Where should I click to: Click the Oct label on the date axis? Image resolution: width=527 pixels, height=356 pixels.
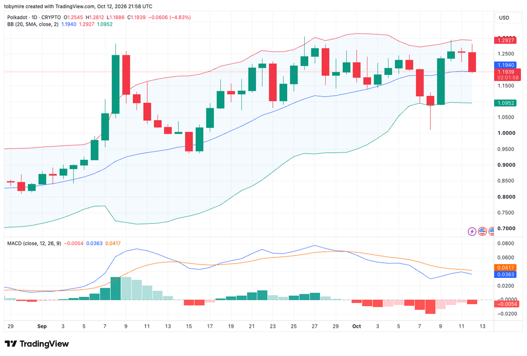(x=356, y=326)
